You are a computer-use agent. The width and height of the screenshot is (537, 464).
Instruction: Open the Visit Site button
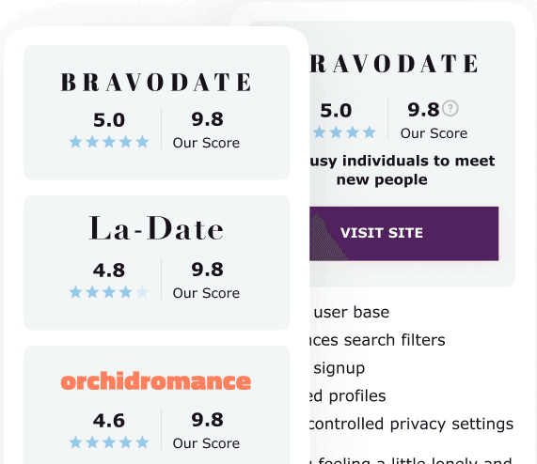[x=404, y=234]
